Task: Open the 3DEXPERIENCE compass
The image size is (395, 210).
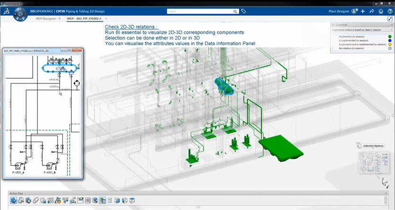Action: pyautogui.click(x=20, y=14)
